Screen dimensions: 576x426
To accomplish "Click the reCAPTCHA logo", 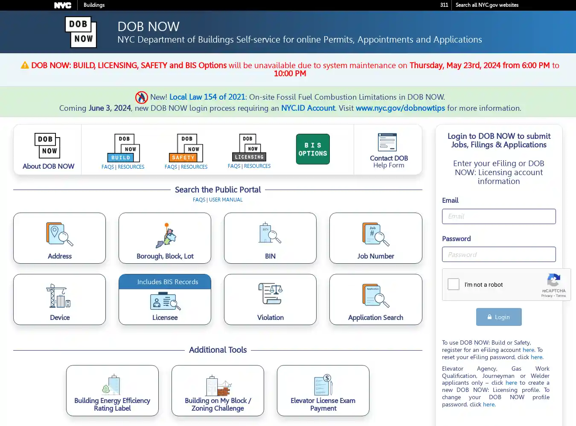I will [553, 280].
